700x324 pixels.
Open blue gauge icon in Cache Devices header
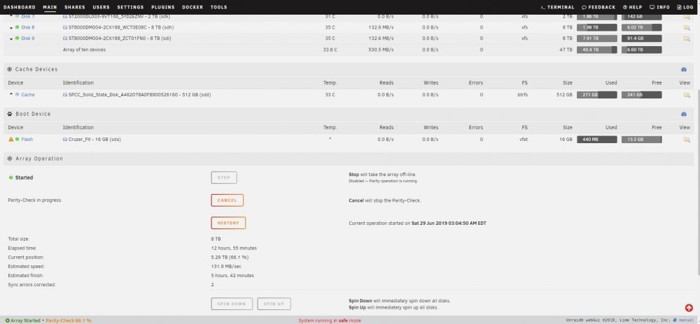click(x=683, y=70)
